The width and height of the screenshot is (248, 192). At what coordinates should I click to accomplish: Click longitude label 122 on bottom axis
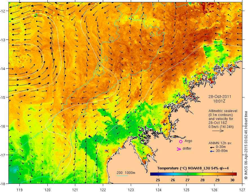pyautogui.click(x=103, y=190)
